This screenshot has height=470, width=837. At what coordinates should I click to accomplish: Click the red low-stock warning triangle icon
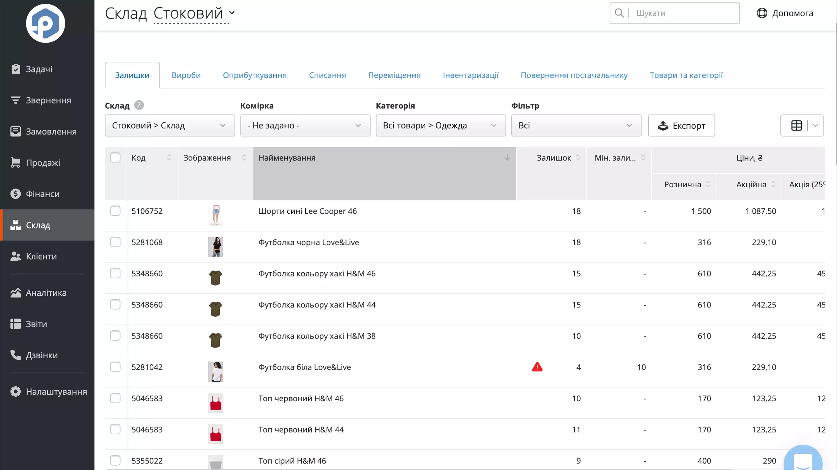tap(537, 367)
